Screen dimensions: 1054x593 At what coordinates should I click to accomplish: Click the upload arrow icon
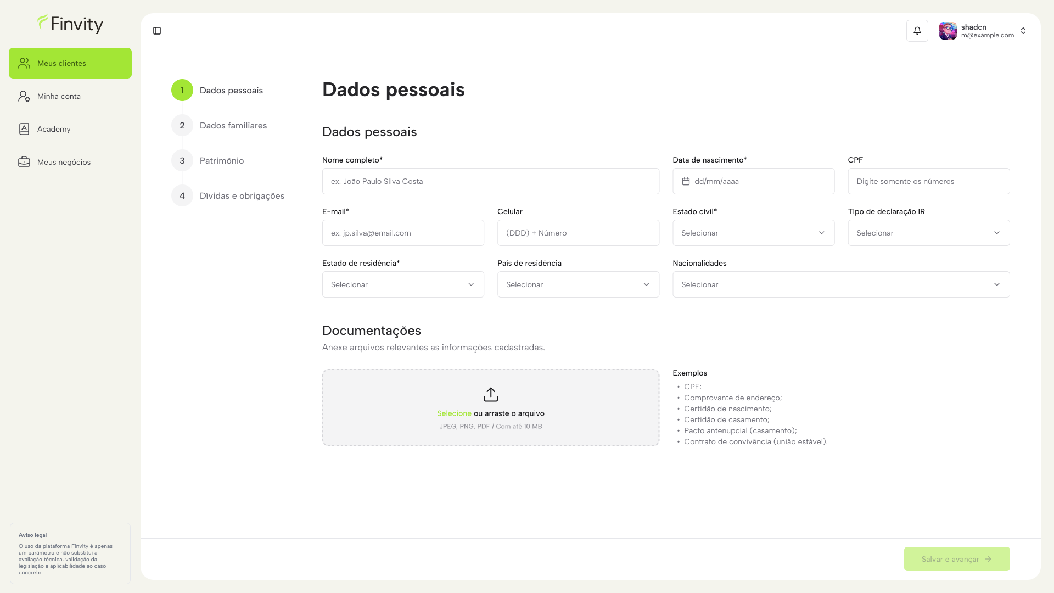pyautogui.click(x=490, y=394)
